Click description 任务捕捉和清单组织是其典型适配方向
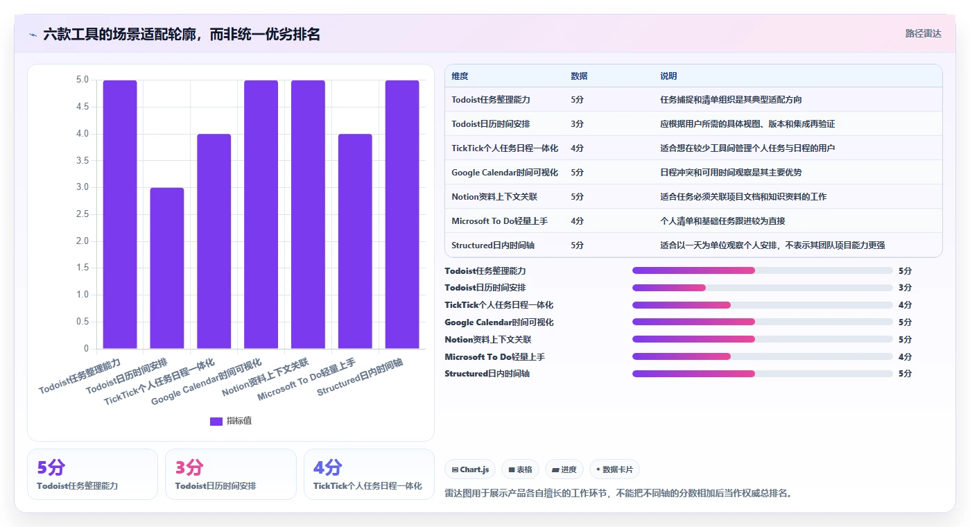970x527 pixels. tap(731, 100)
